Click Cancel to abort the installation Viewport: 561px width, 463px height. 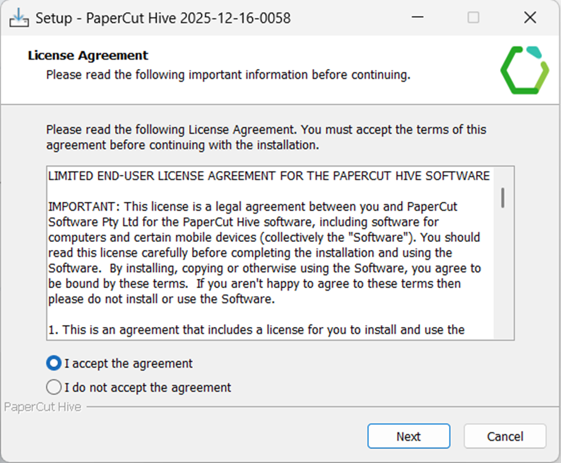point(504,437)
